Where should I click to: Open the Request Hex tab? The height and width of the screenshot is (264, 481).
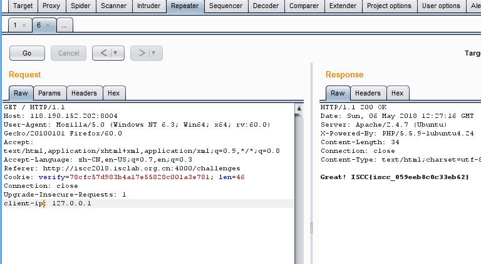tap(114, 93)
